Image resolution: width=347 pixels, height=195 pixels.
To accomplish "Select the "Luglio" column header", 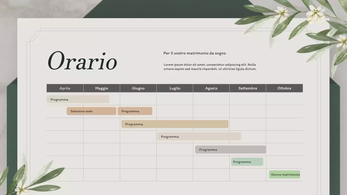I will coord(175,88).
